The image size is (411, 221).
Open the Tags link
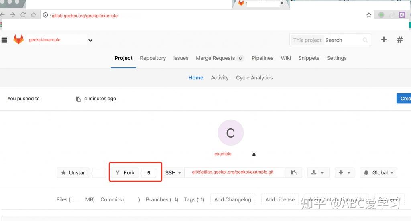point(194,199)
